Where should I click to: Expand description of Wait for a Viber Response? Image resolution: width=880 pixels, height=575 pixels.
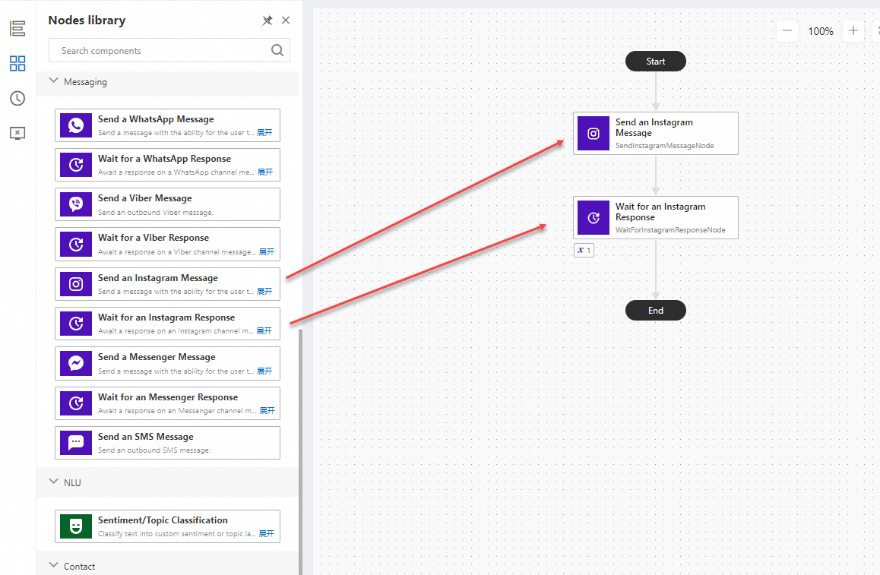267,252
